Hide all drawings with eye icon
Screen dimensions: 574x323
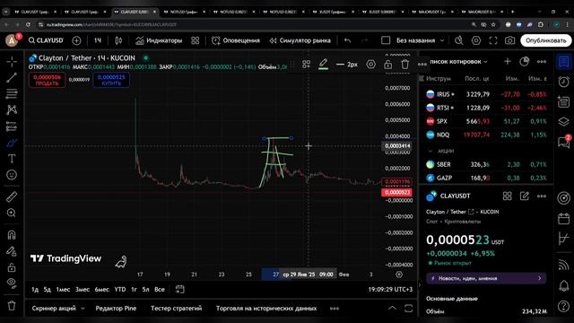[x=12, y=284]
